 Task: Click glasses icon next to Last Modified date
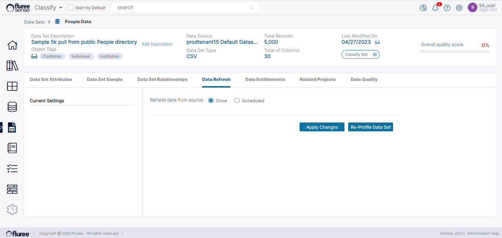377,42
